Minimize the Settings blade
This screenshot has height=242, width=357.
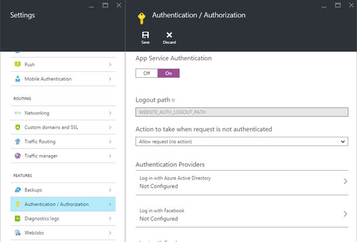(91, 7)
